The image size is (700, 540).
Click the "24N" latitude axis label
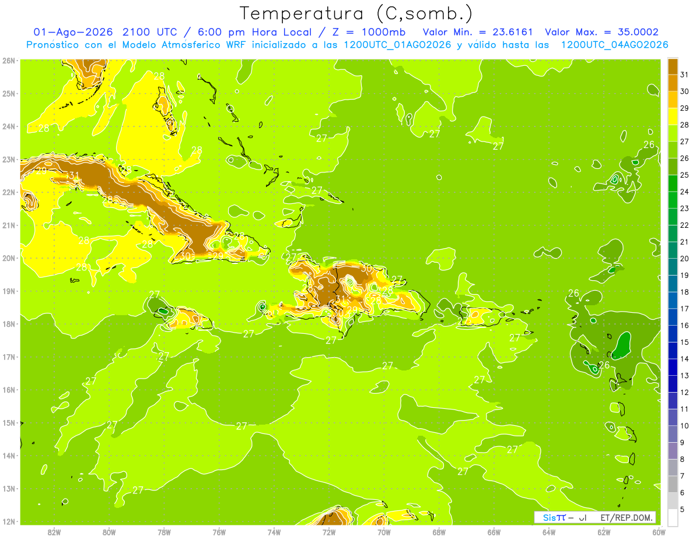(x=8, y=126)
